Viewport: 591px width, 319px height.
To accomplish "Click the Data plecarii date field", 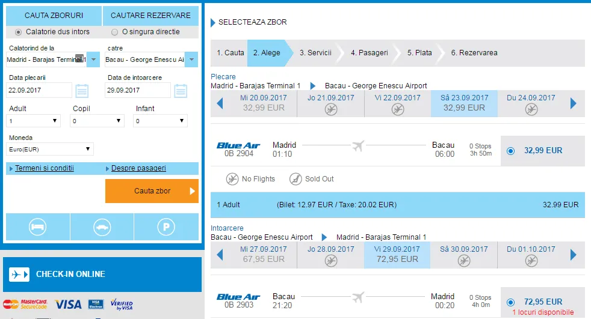I will (x=39, y=90).
